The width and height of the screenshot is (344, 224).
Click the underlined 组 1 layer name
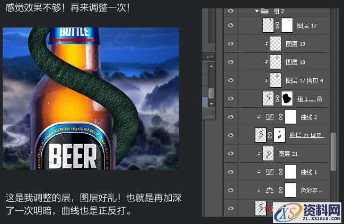pyautogui.click(x=306, y=99)
